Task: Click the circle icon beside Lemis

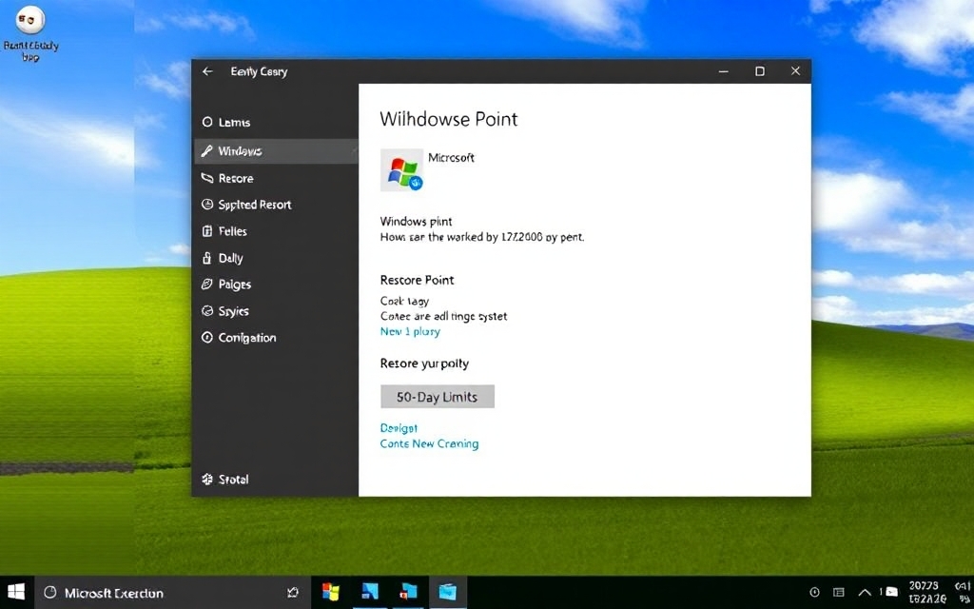Action: [x=207, y=123]
